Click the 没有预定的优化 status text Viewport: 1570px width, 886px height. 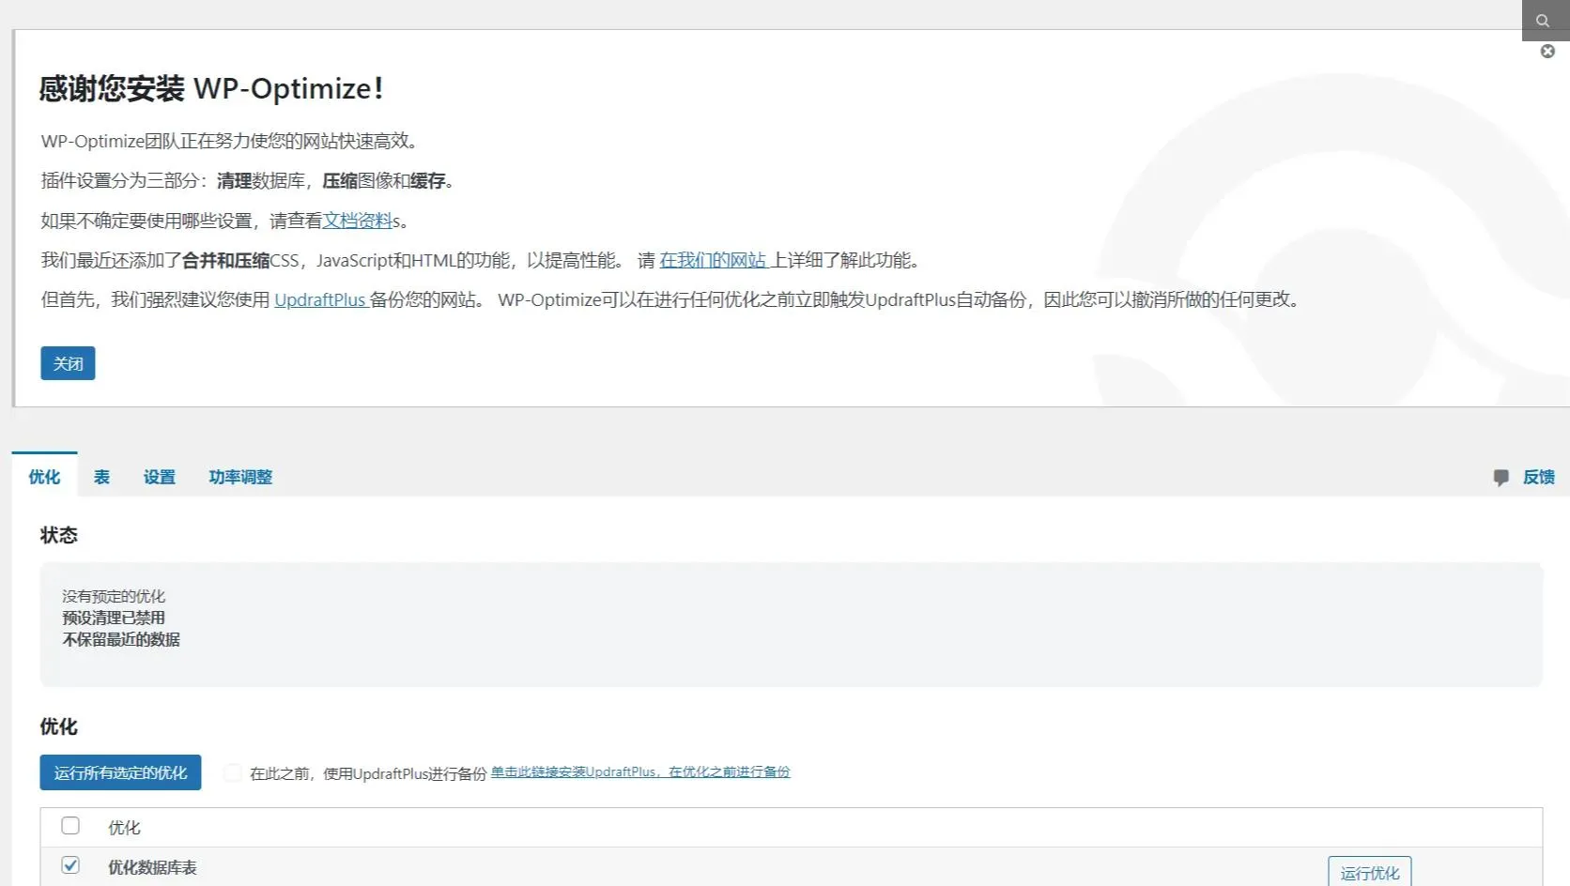(114, 596)
